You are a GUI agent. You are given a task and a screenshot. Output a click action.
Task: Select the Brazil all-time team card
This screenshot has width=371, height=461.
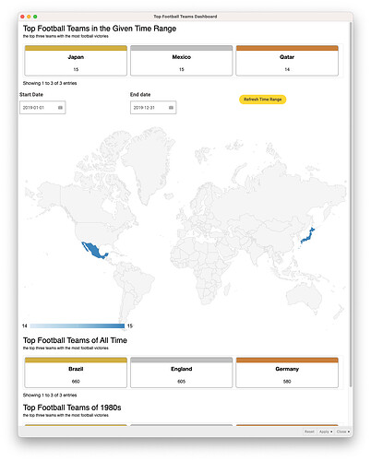[x=76, y=372]
